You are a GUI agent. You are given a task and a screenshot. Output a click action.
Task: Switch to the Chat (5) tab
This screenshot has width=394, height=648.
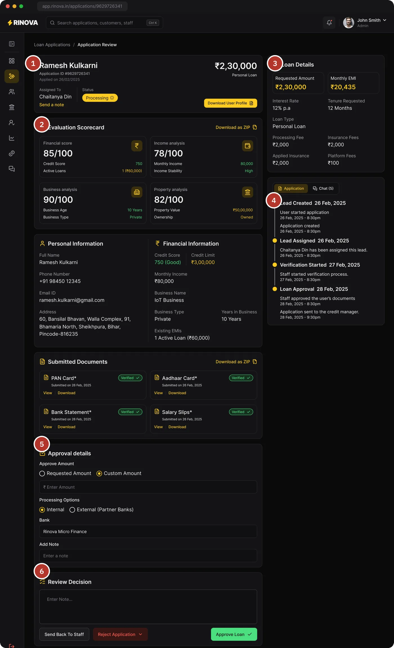(x=323, y=189)
